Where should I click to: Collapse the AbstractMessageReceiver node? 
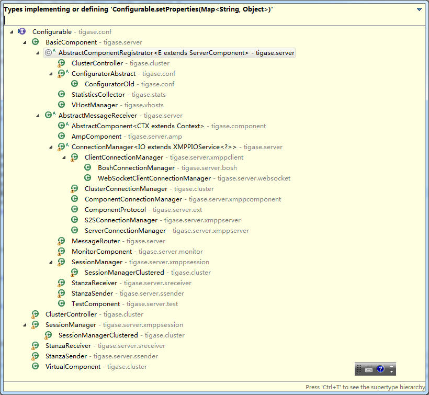click(38, 116)
